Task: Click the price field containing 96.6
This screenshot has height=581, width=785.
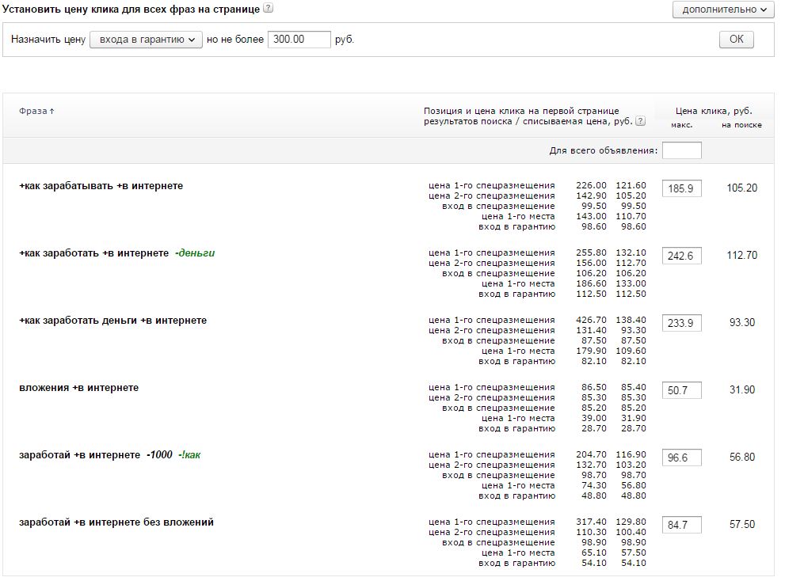Action: [681, 458]
